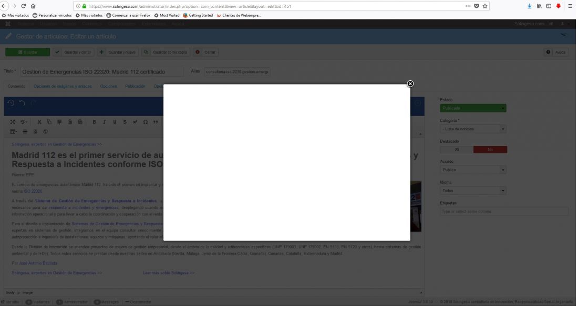Image resolution: width=578 pixels, height=316 pixels.
Task: Open the Firefox hamburger menu
Action: coord(570,6)
